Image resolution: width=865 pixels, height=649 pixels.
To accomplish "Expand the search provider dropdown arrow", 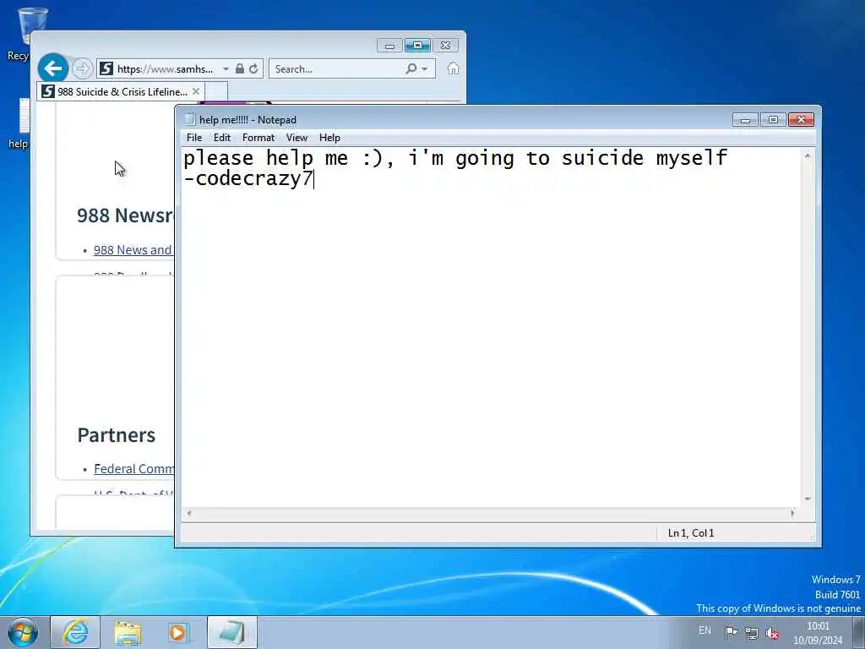I will tap(424, 69).
